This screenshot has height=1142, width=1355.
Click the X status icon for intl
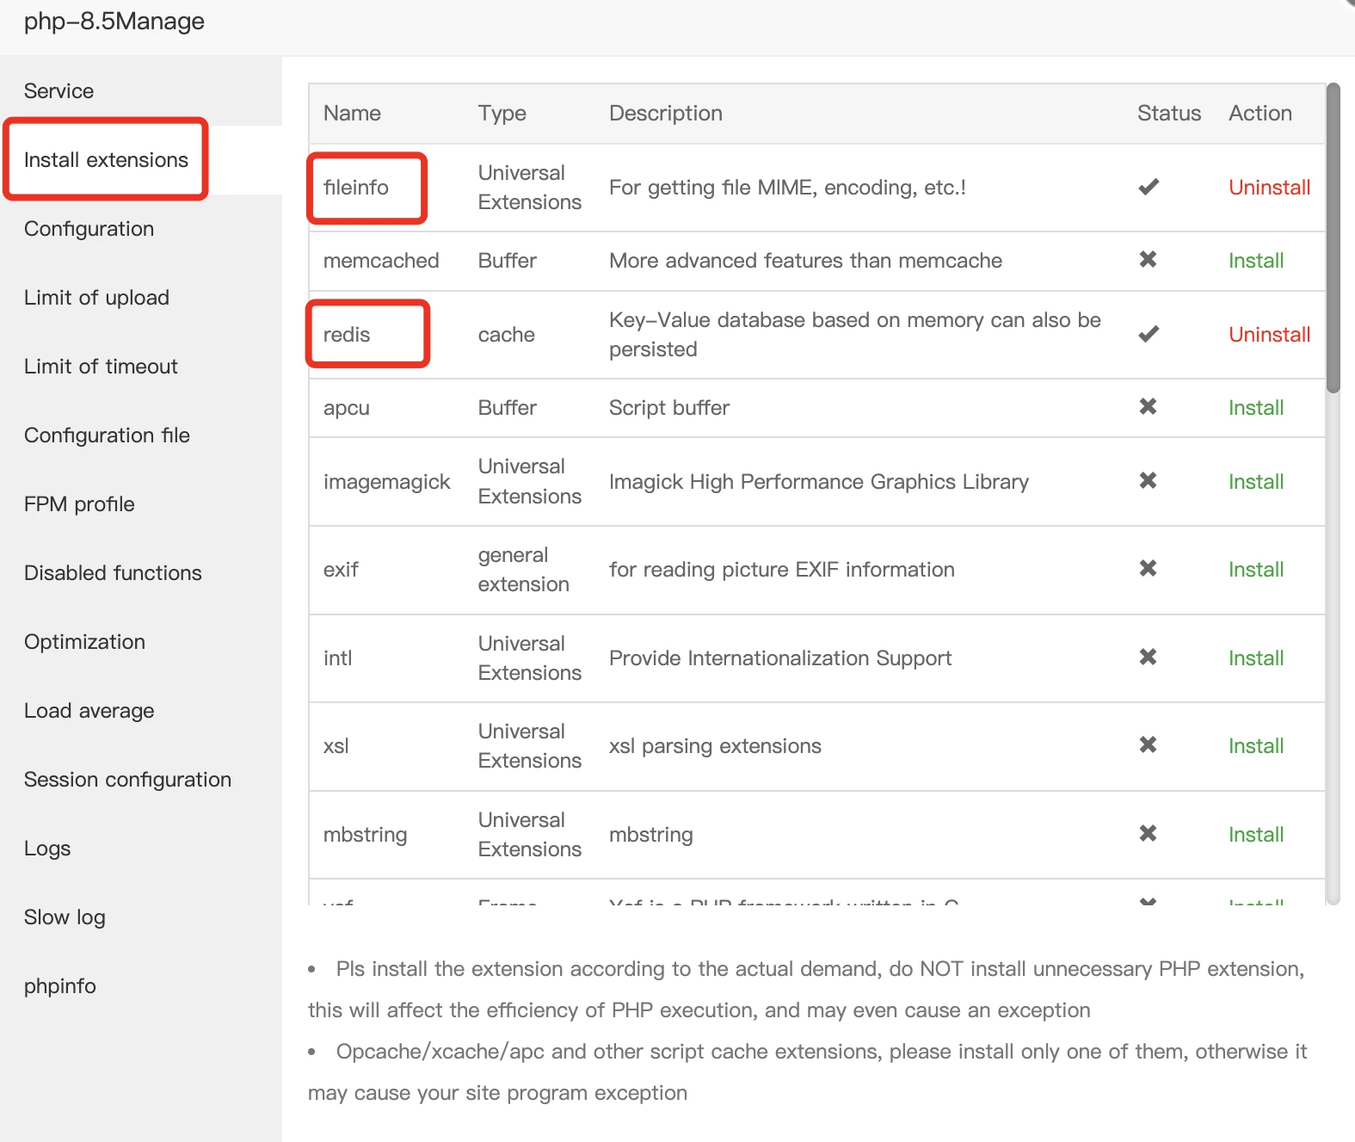coord(1148,657)
